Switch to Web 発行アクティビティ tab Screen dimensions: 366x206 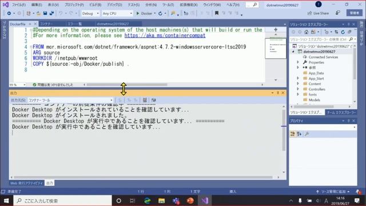tap(27, 183)
